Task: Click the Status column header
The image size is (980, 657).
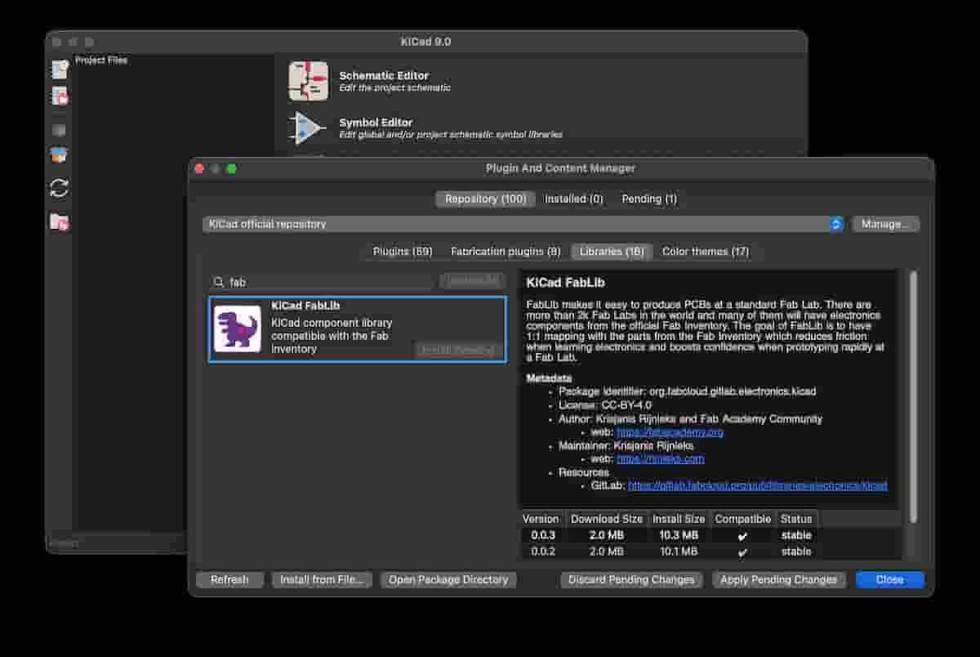Action: 796,519
